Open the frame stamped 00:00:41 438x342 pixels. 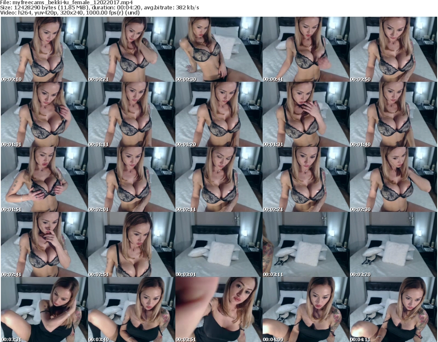click(306, 49)
